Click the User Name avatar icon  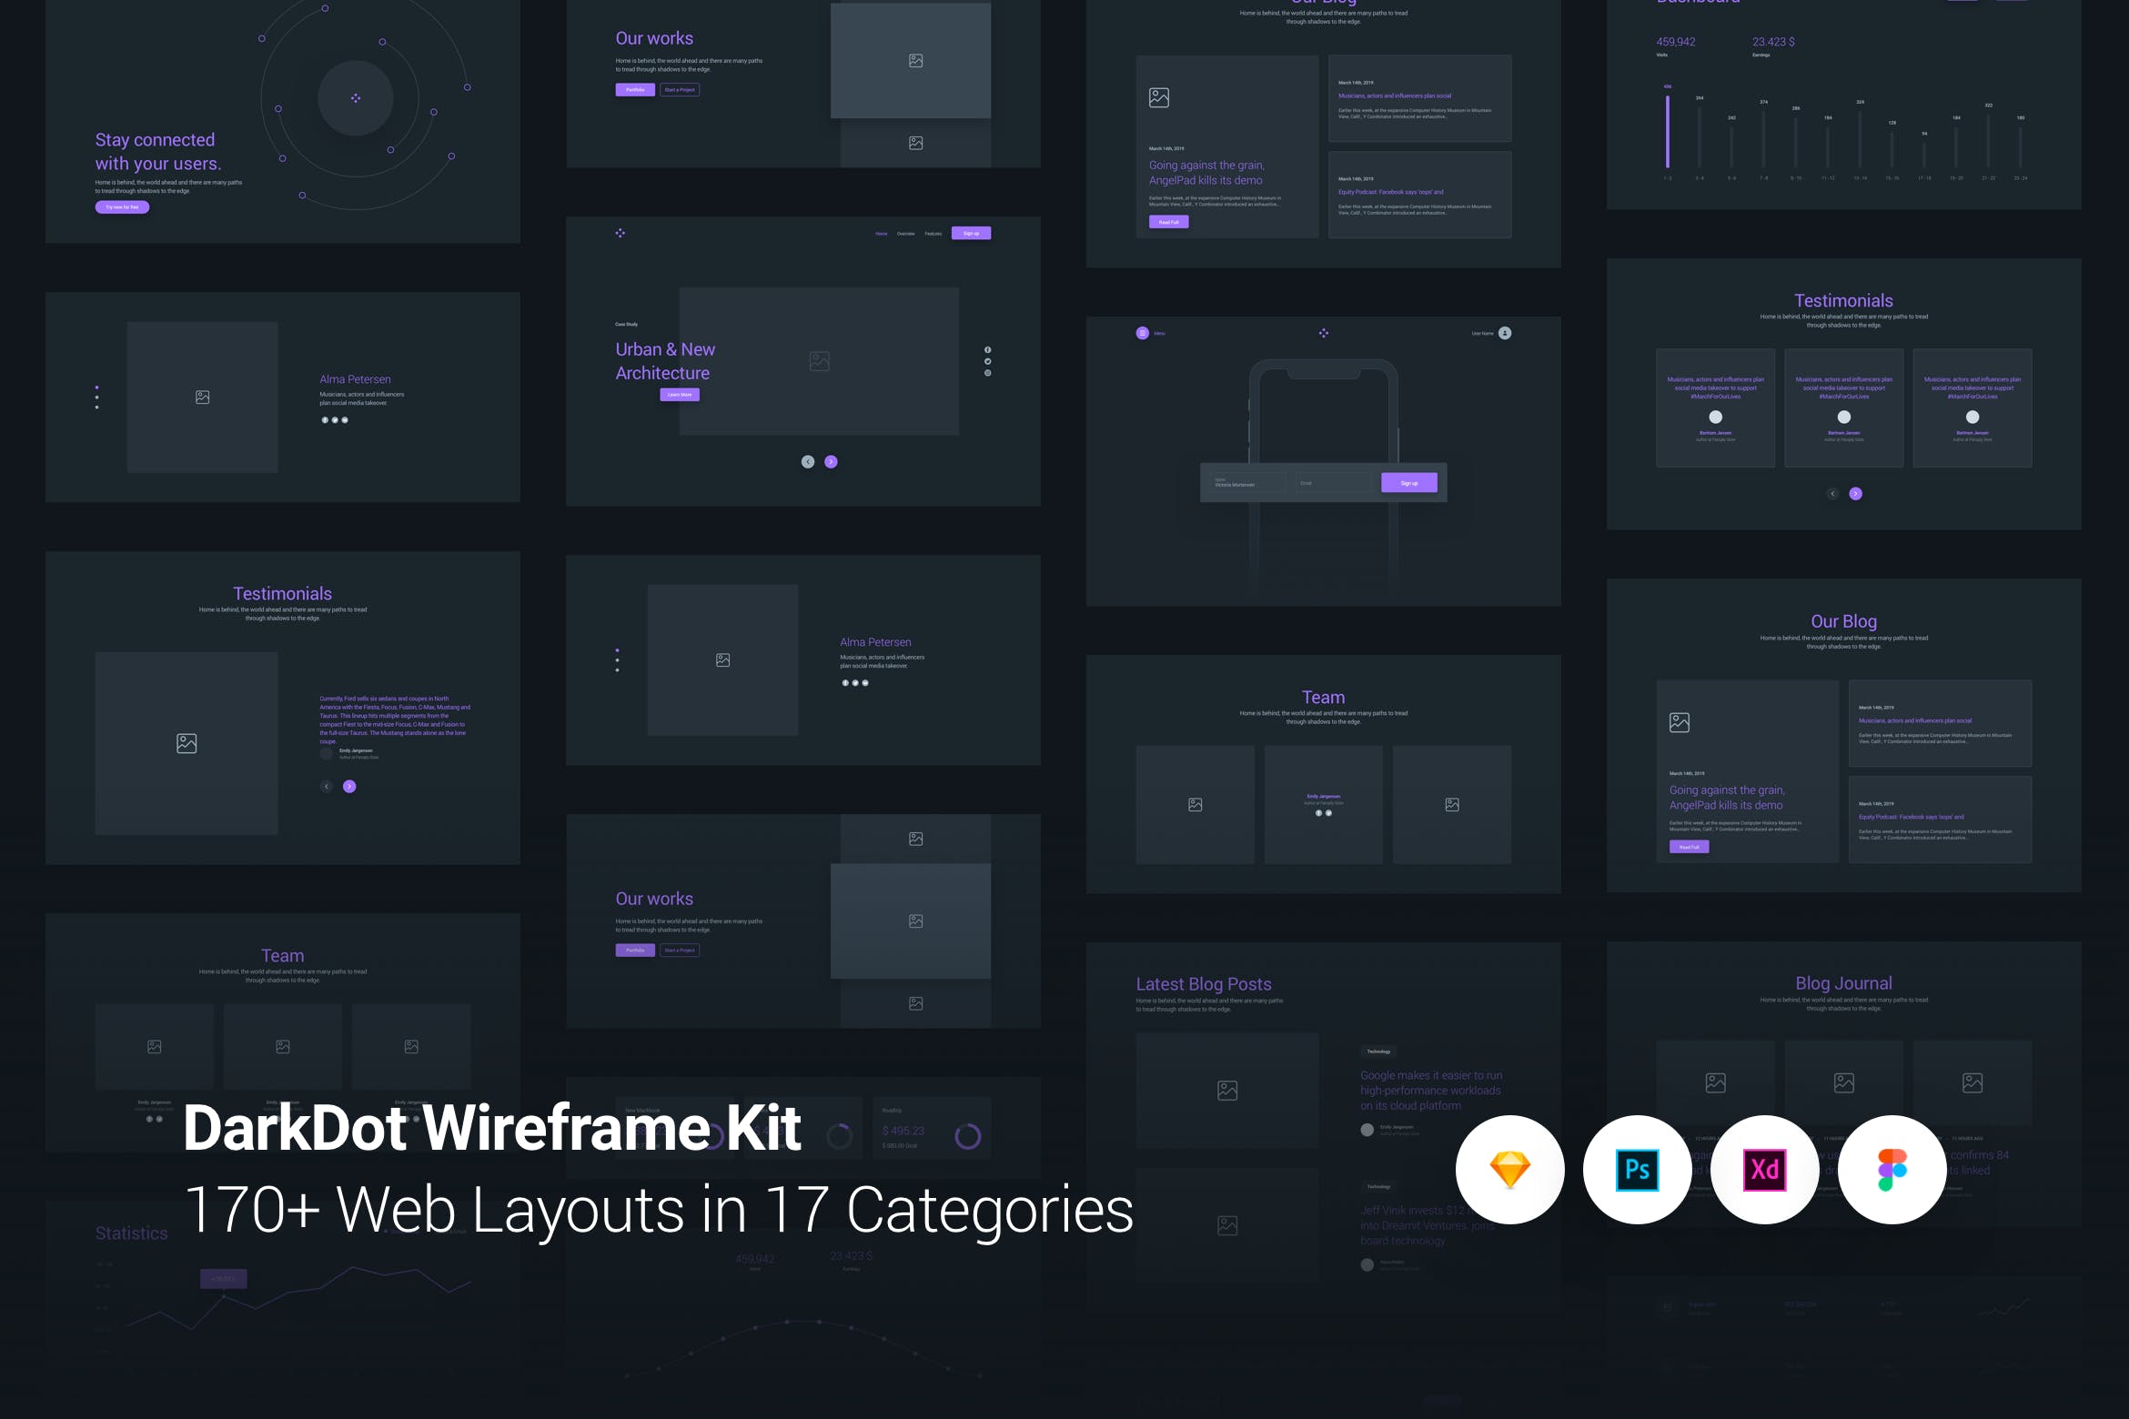1504,333
